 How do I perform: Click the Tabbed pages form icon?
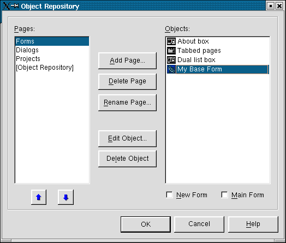(171, 51)
